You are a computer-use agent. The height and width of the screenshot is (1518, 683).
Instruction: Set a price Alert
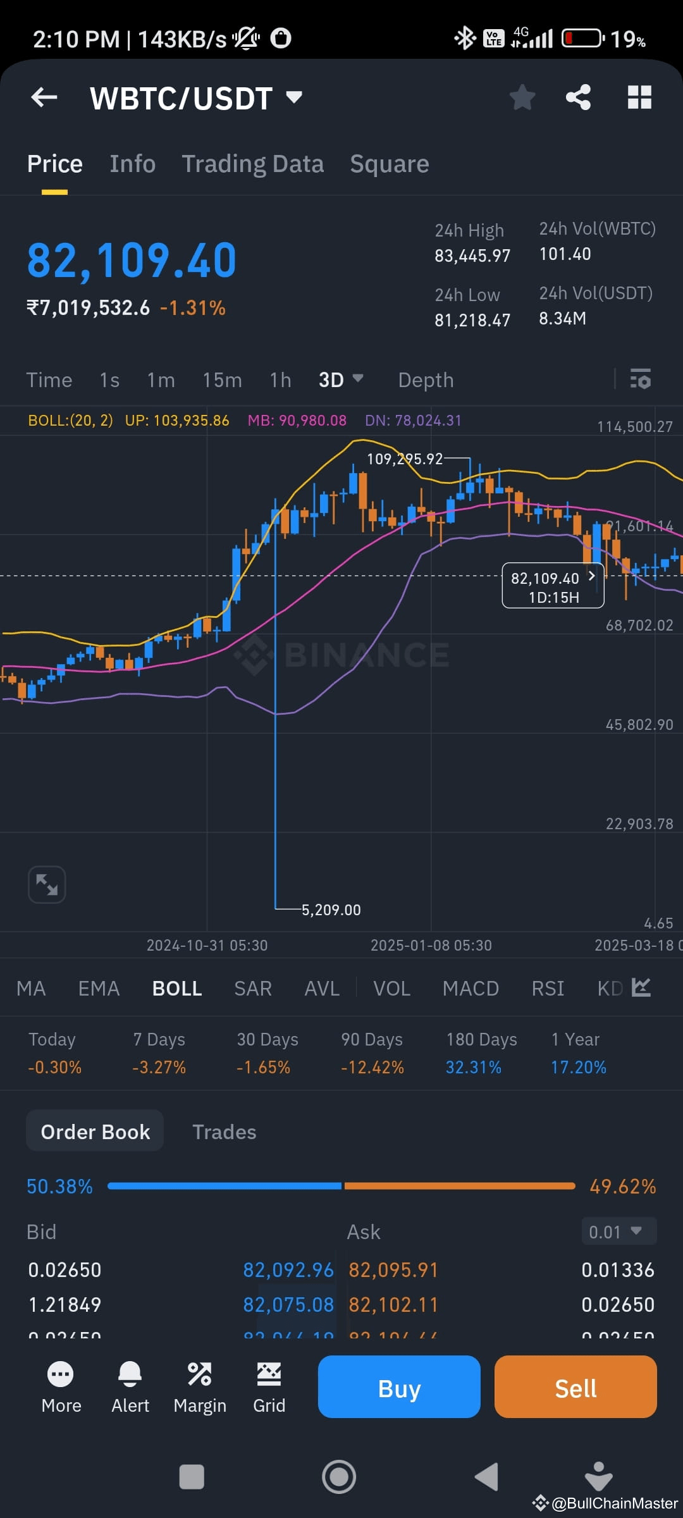pyautogui.click(x=130, y=1387)
